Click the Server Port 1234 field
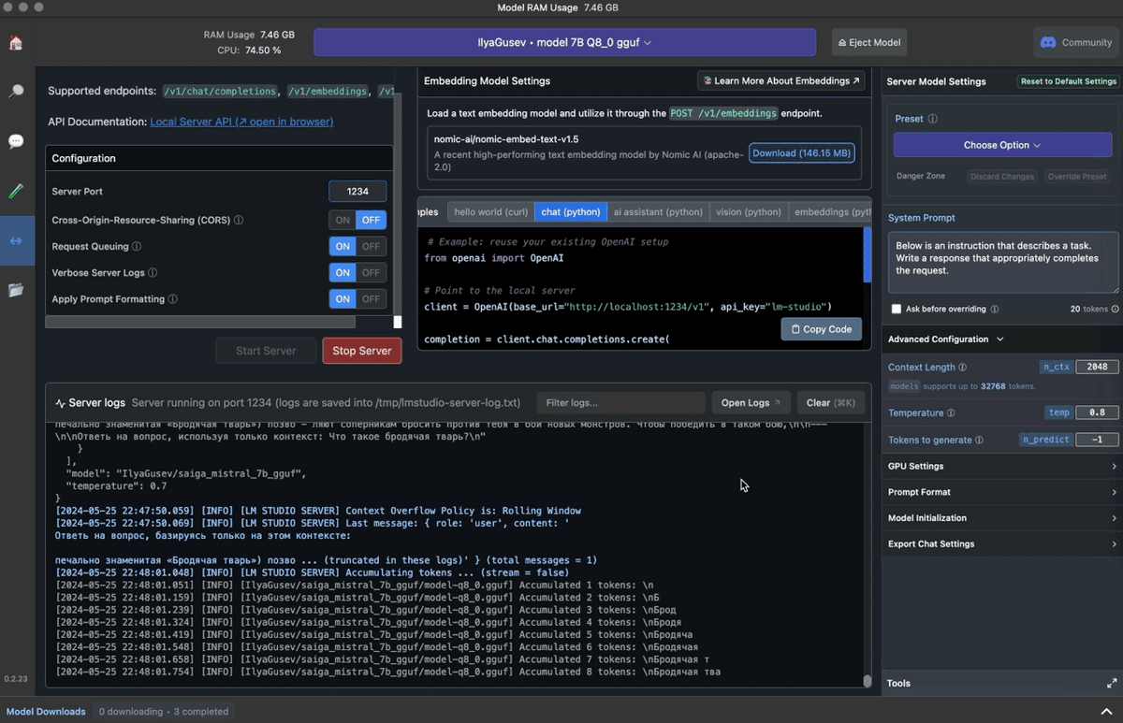Viewport: 1123px width, 723px height. click(357, 191)
